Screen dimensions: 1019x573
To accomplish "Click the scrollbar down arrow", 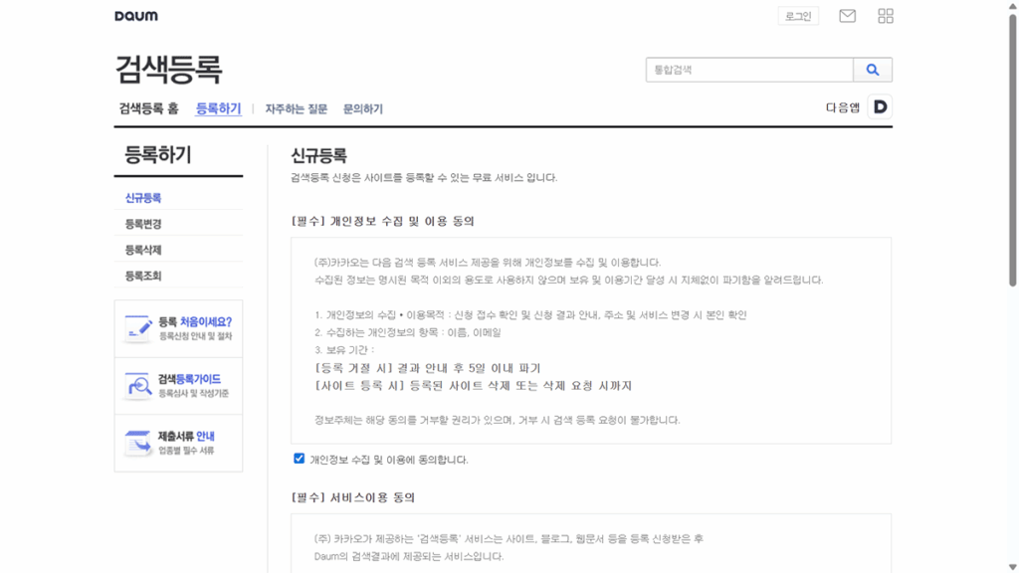I will pyautogui.click(x=1012, y=567).
